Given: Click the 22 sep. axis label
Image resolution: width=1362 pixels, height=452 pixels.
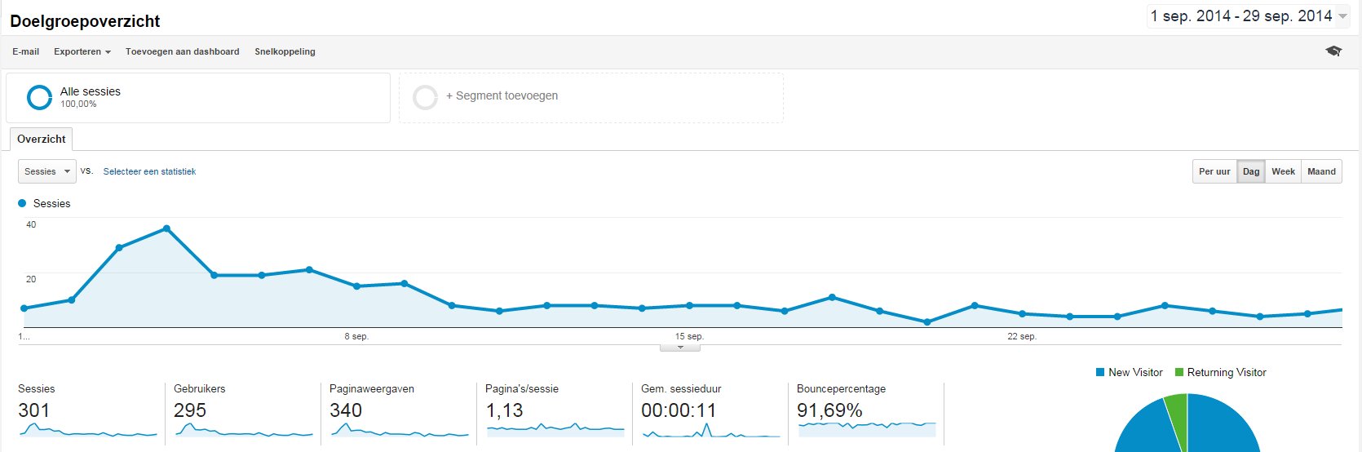Looking at the screenshot, I should pyautogui.click(x=1022, y=336).
